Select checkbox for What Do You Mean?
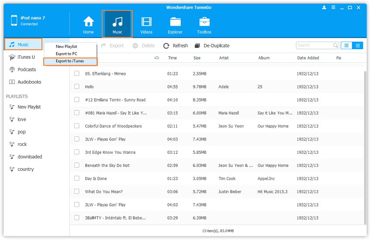Viewport: 371px width, 240px height. tap(77, 191)
